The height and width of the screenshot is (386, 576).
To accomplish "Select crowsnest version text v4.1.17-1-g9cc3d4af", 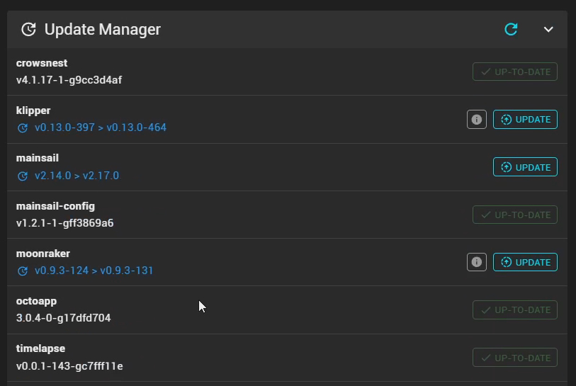I will (x=69, y=80).
